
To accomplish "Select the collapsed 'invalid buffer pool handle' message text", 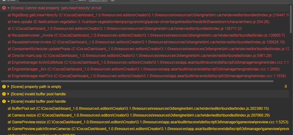I will coord(38,94).
